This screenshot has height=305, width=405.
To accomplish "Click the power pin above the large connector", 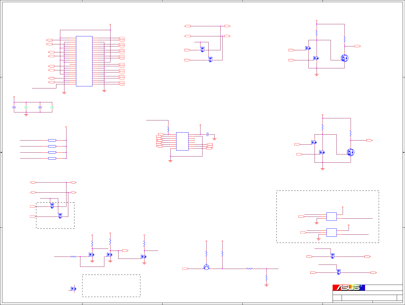I will click(110, 25).
